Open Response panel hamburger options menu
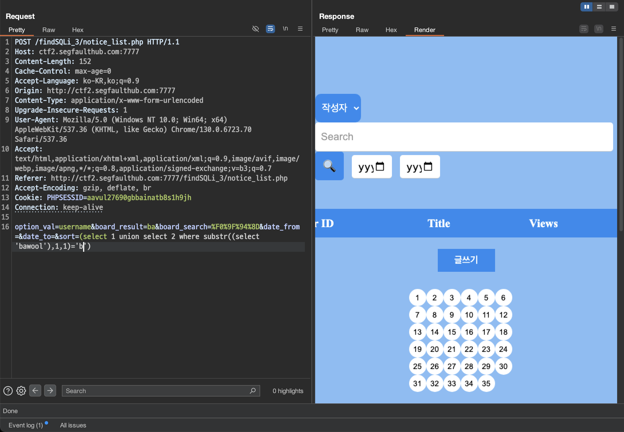Screen dimensions: 624x432 [613, 29]
